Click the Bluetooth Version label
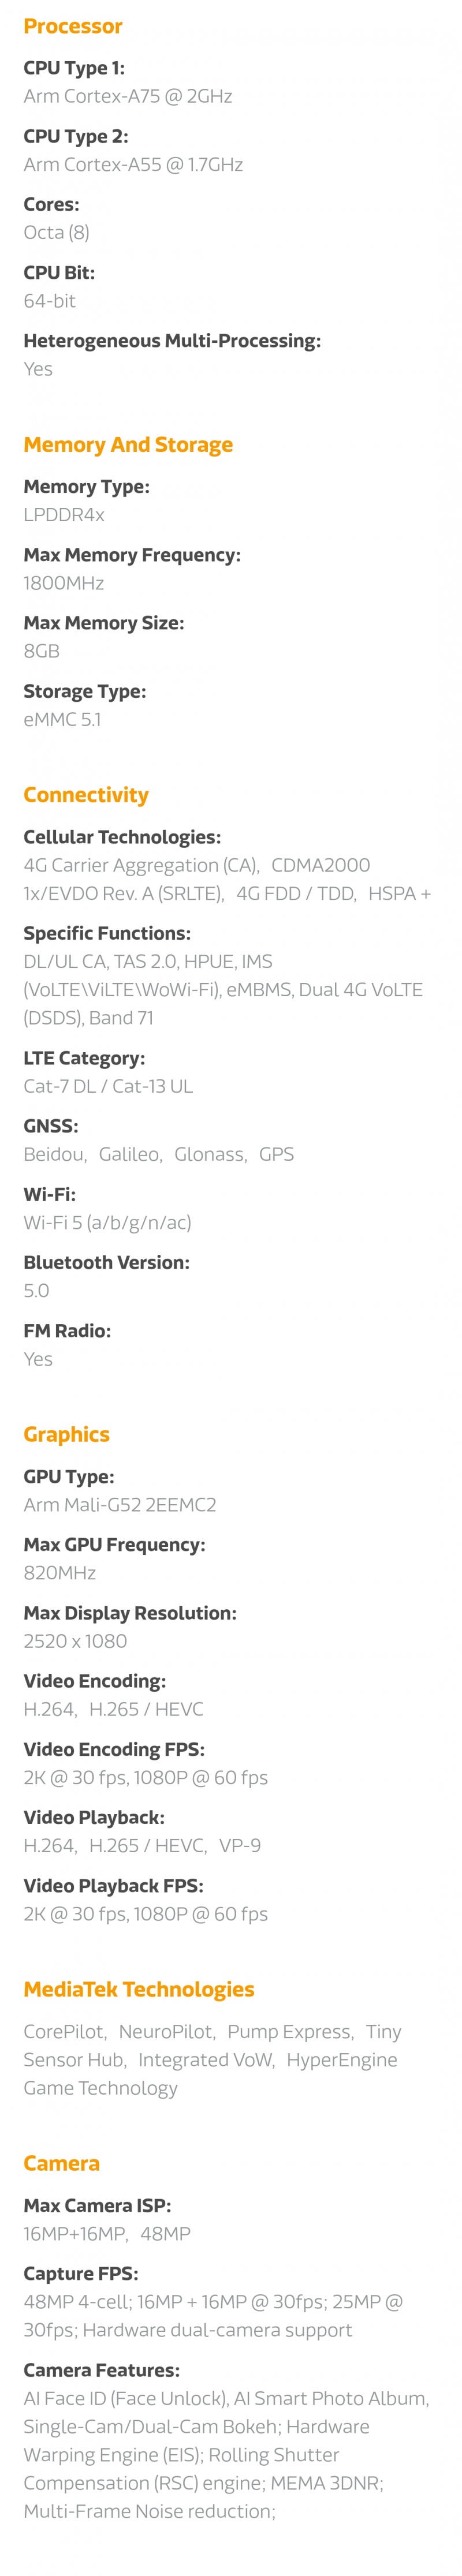The height and width of the screenshot is (2576, 462). pyautogui.click(x=106, y=1261)
